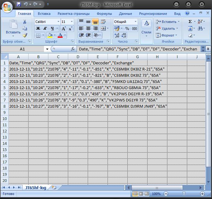Enable wrap text

104,22
